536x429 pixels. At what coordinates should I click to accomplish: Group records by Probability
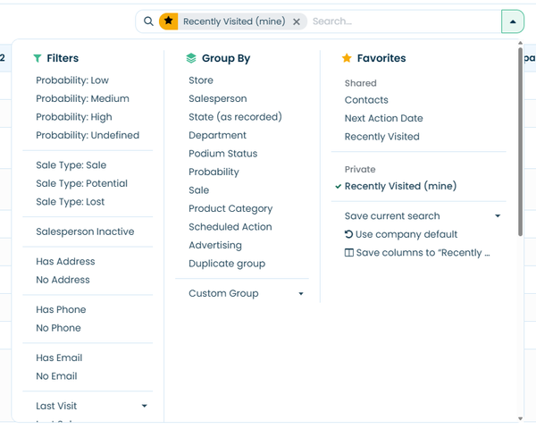click(214, 172)
